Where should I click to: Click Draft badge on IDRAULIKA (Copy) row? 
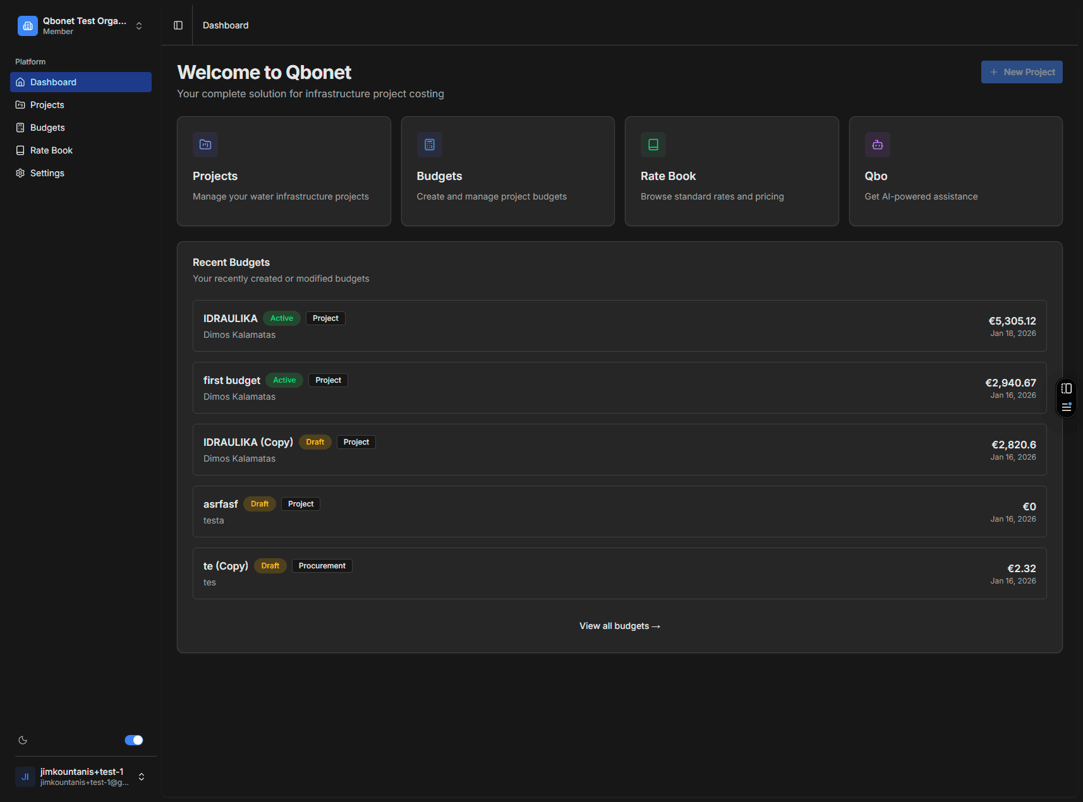[x=315, y=442]
